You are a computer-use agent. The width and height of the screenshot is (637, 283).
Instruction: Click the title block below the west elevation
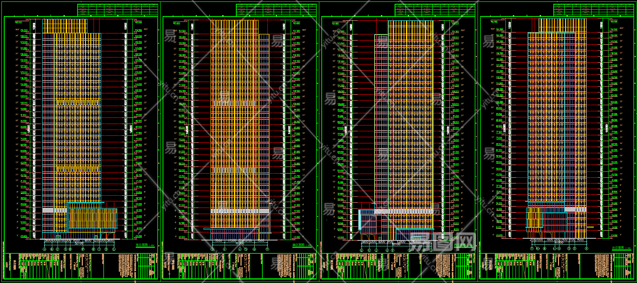398,266
